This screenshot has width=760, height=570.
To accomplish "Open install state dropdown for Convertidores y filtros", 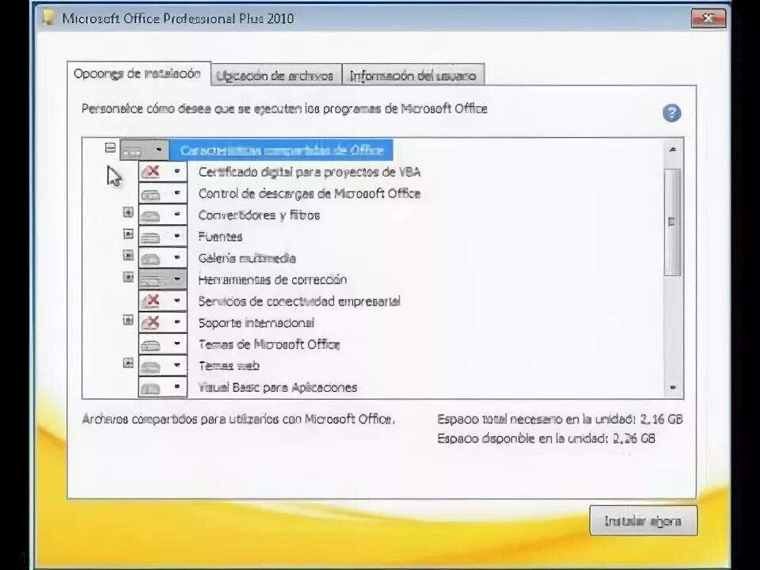I will (163, 215).
